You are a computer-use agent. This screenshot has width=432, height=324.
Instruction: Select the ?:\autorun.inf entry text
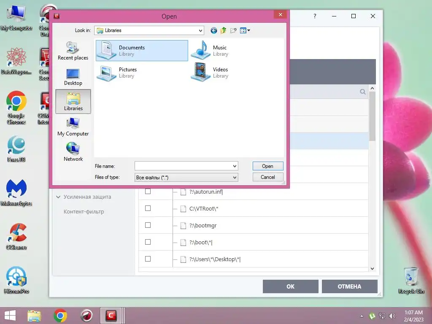(x=206, y=192)
